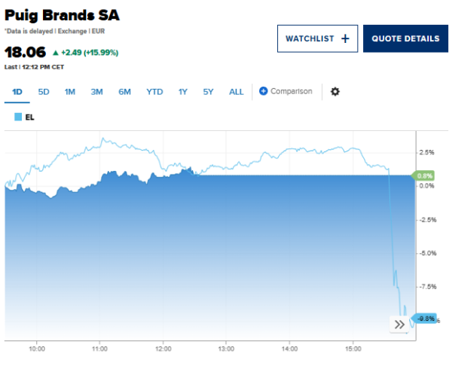The image size is (452, 366).
Task: Select the 1M chart range
Action: (x=70, y=92)
